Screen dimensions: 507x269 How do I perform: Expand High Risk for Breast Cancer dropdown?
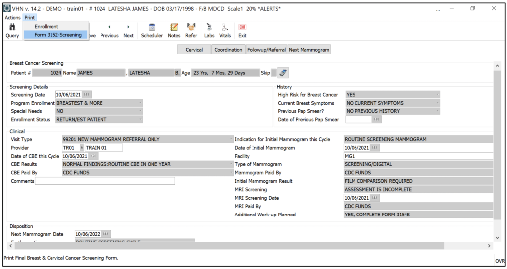point(438,95)
